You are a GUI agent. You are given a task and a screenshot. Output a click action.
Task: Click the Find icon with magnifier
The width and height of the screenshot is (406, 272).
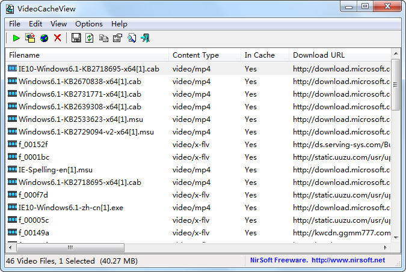[x=132, y=38]
